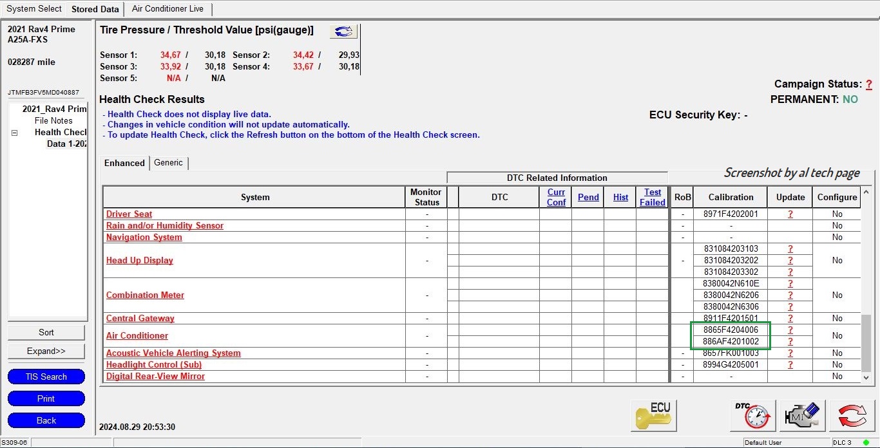Refresh Health Check with red arrows icon

click(852, 415)
